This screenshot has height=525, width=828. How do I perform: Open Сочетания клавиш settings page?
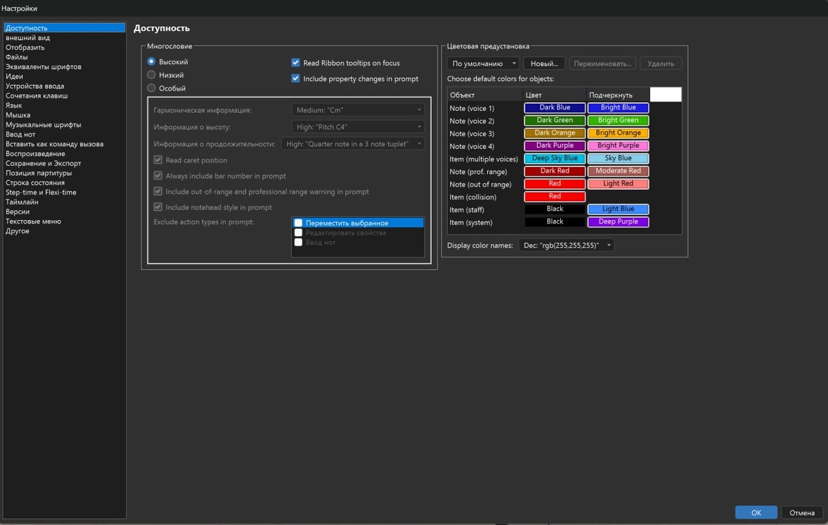tap(65, 95)
